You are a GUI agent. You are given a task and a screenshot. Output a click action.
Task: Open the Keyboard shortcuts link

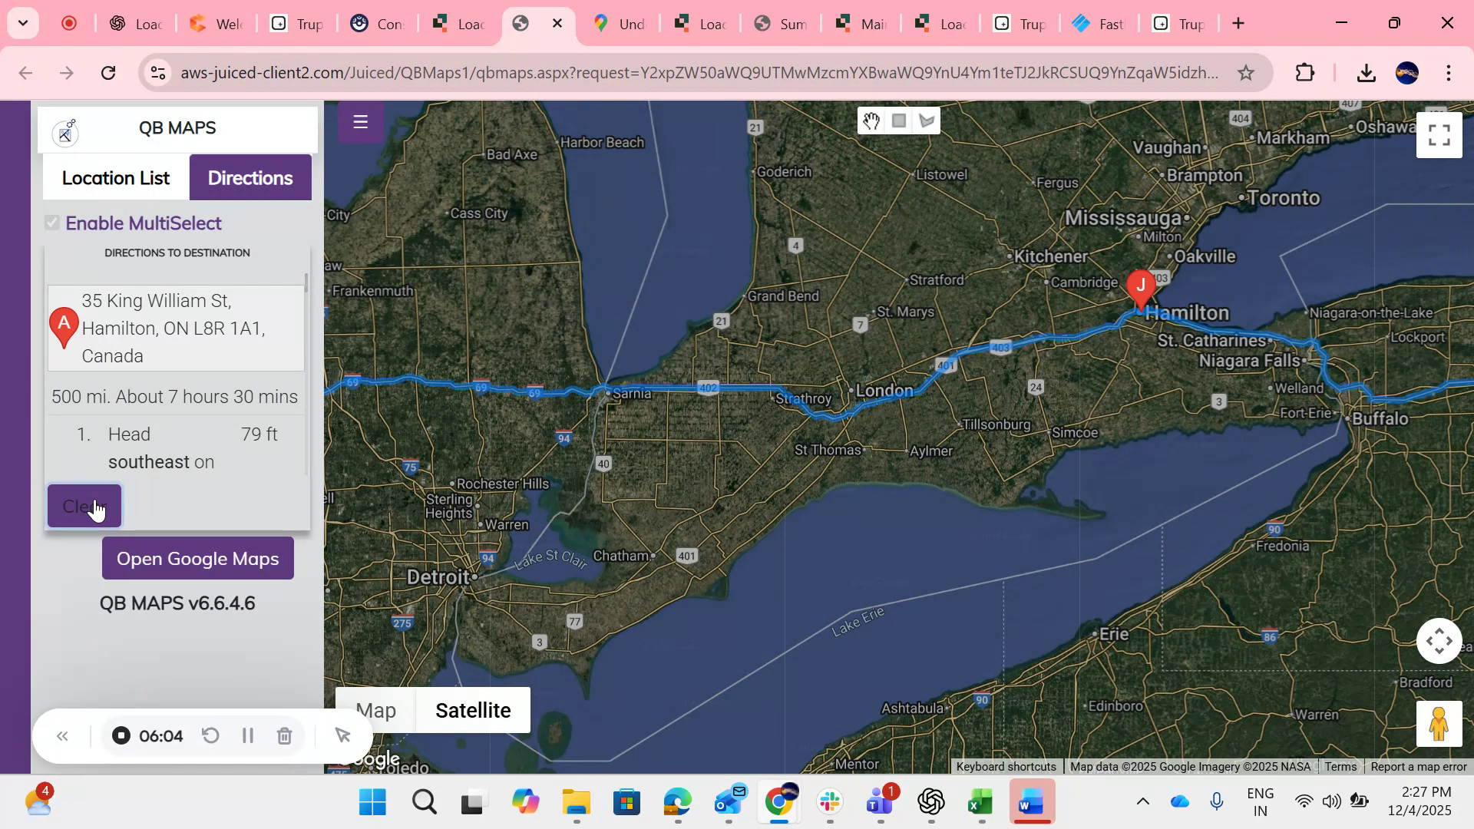click(x=1006, y=766)
